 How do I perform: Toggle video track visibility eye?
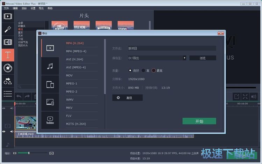[x=4, y=132]
